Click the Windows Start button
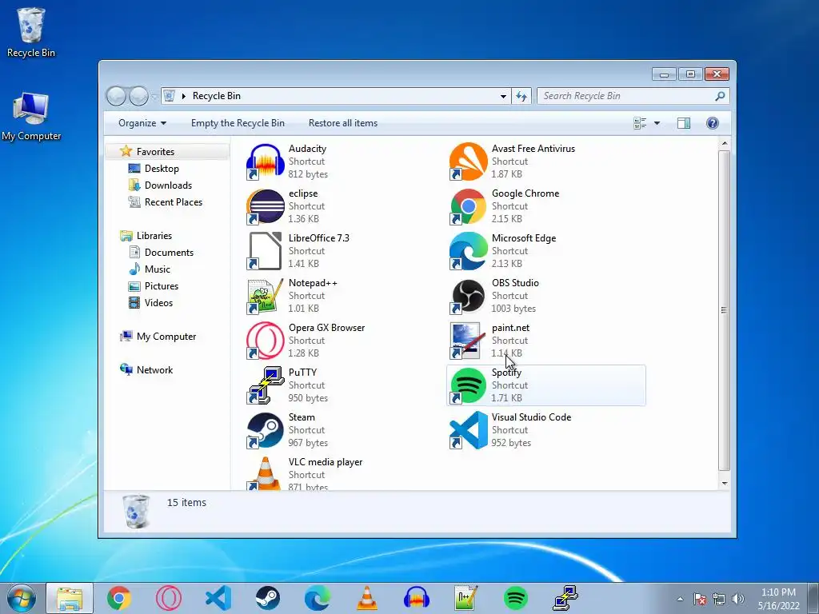The width and height of the screenshot is (819, 614). point(22,598)
